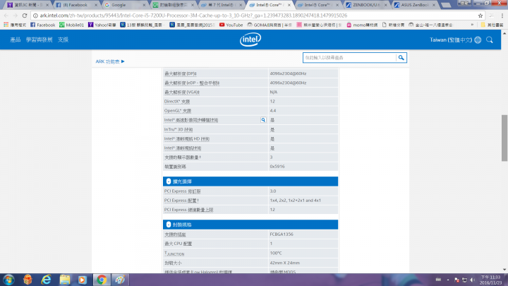
Task: Switch to the ASUS ZenBook browser tab
Action: click(x=415, y=5)
